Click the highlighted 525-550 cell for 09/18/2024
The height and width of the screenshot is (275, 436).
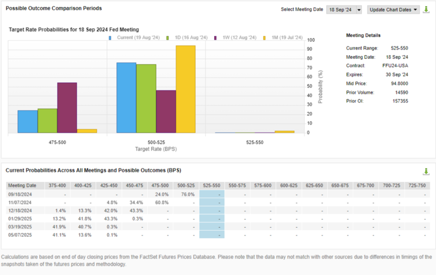point(212,195)
